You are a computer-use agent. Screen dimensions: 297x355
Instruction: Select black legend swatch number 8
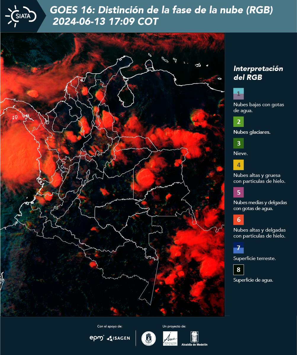238,270
